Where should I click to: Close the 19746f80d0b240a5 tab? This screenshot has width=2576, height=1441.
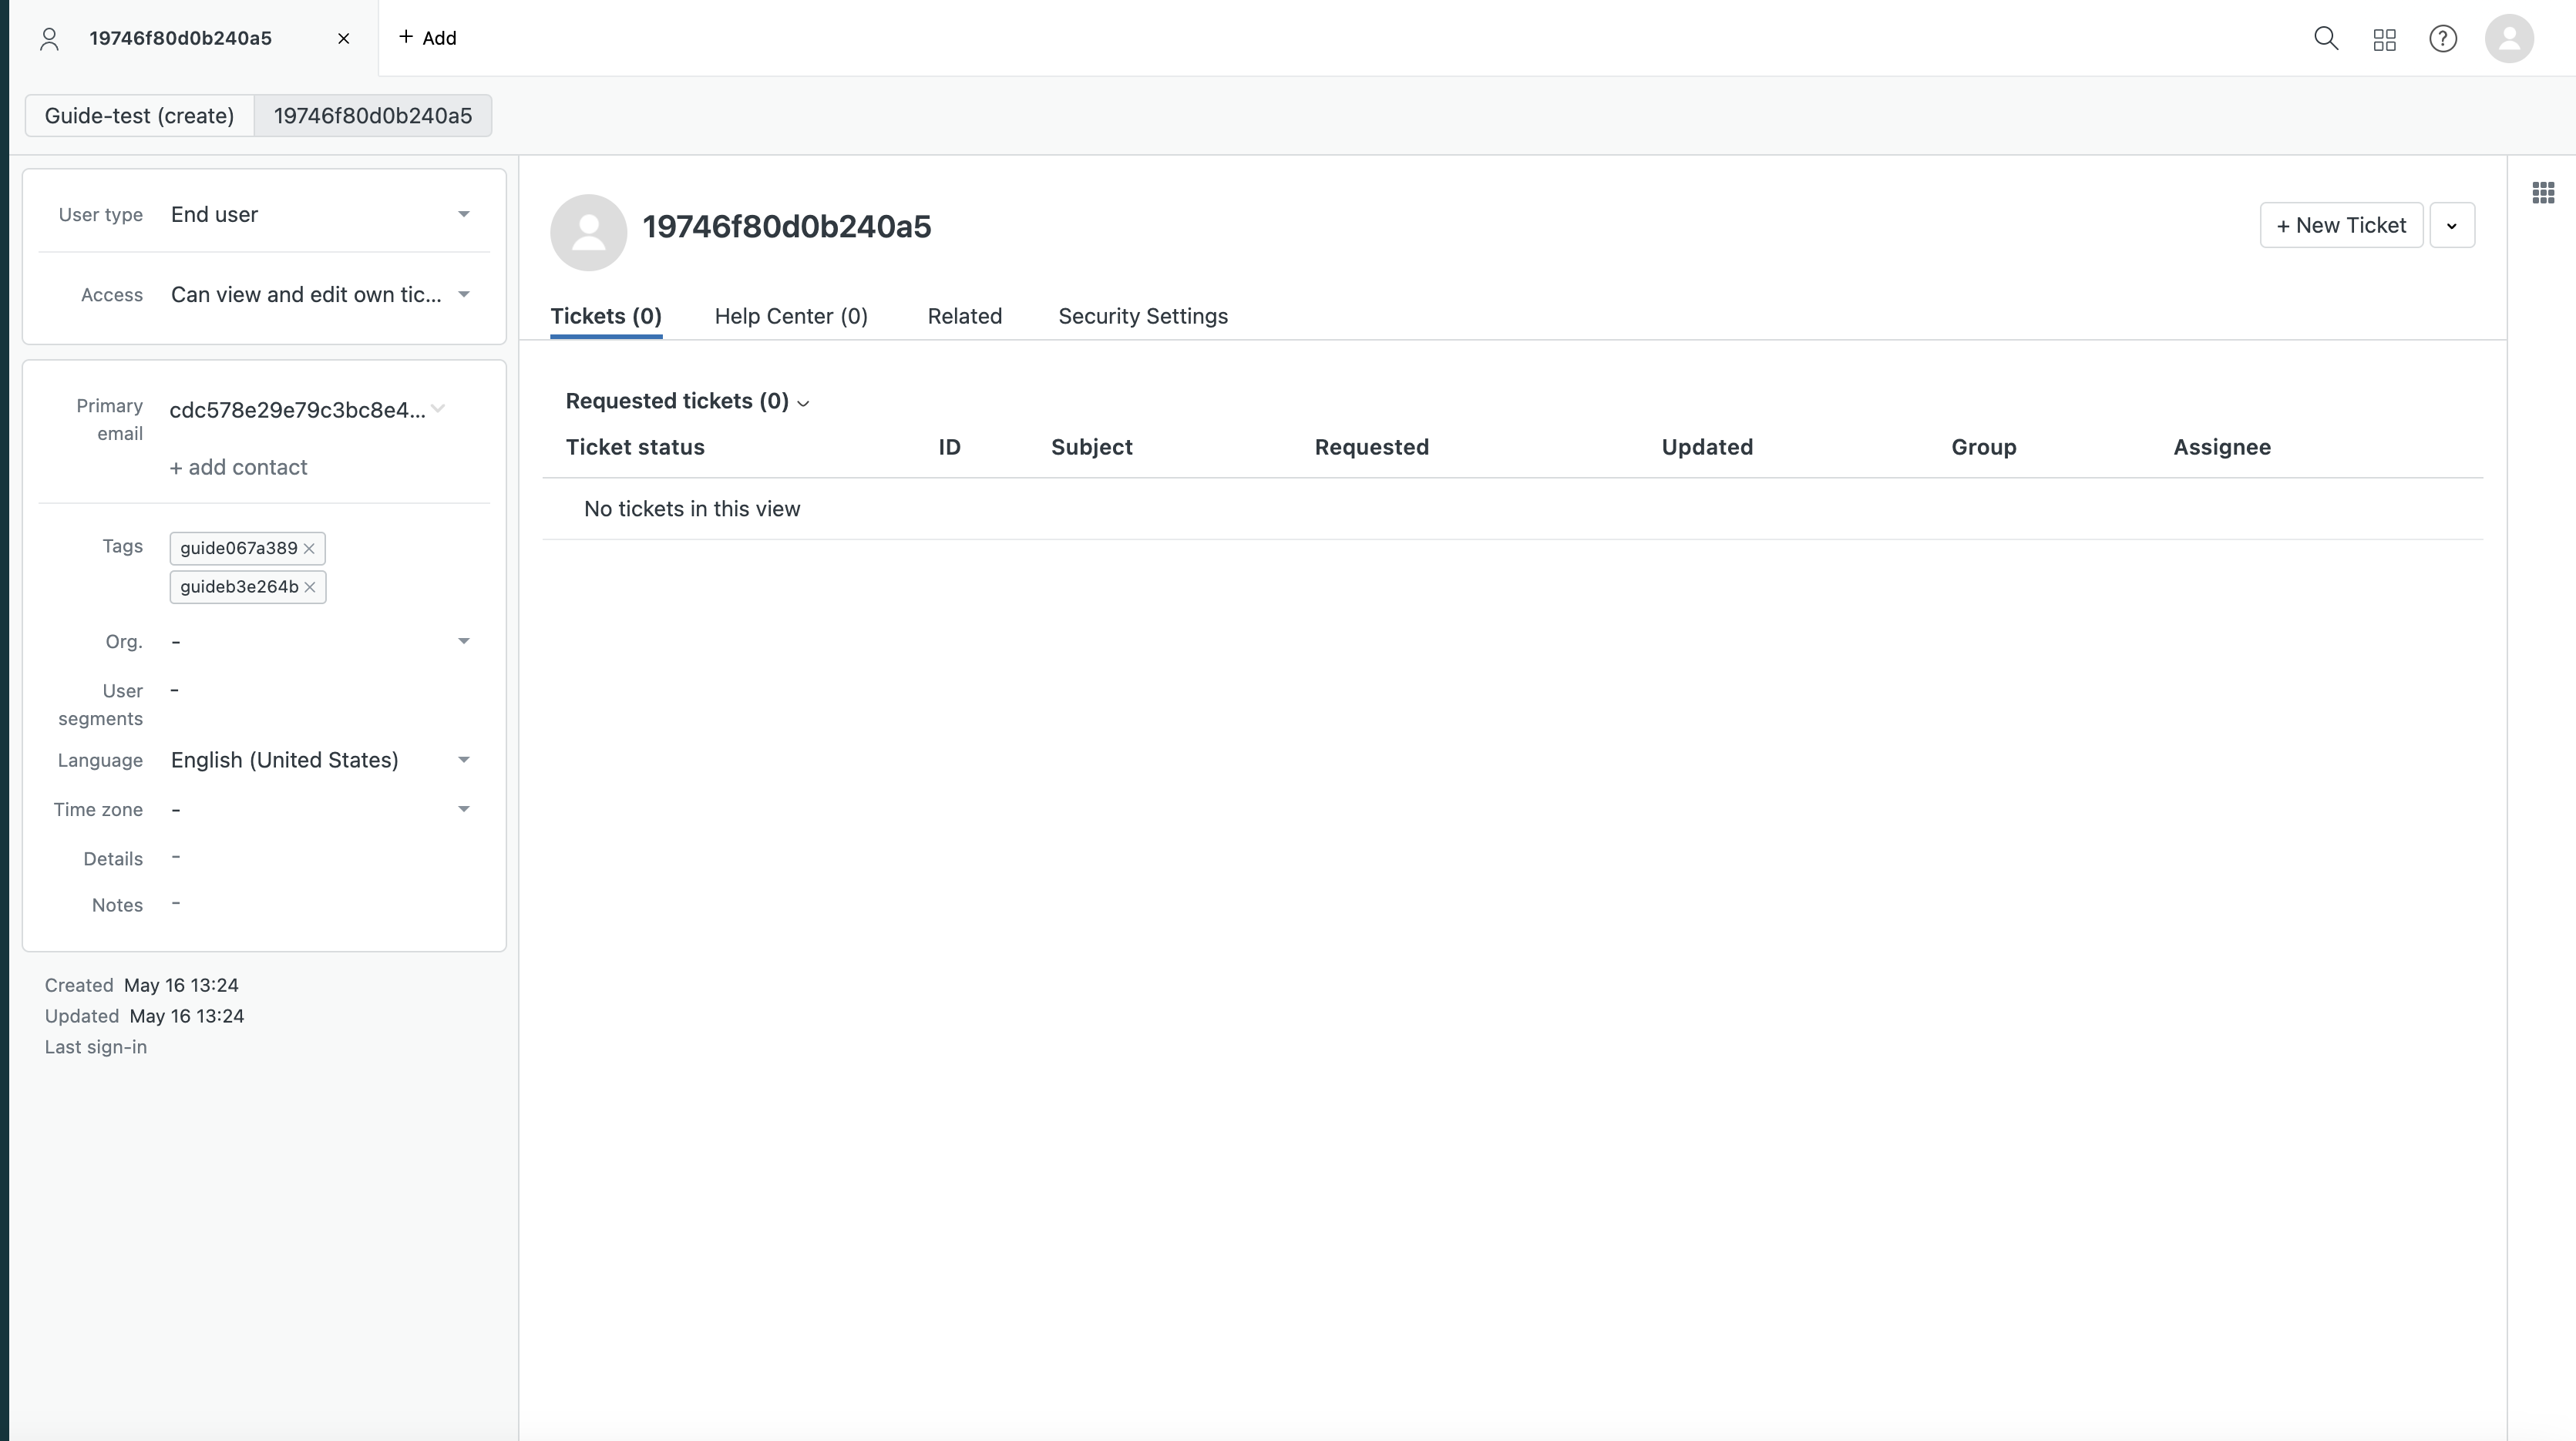tap(344, 39)
